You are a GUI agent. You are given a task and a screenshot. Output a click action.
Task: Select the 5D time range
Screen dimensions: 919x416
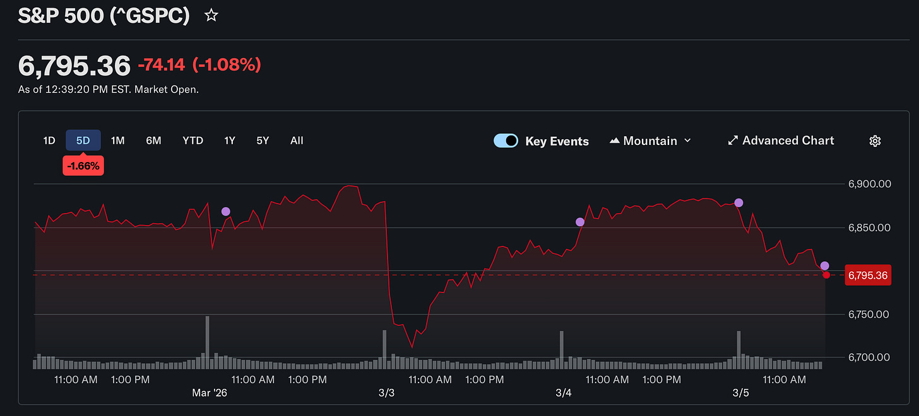pyautogui.click(x=83, y=141)
